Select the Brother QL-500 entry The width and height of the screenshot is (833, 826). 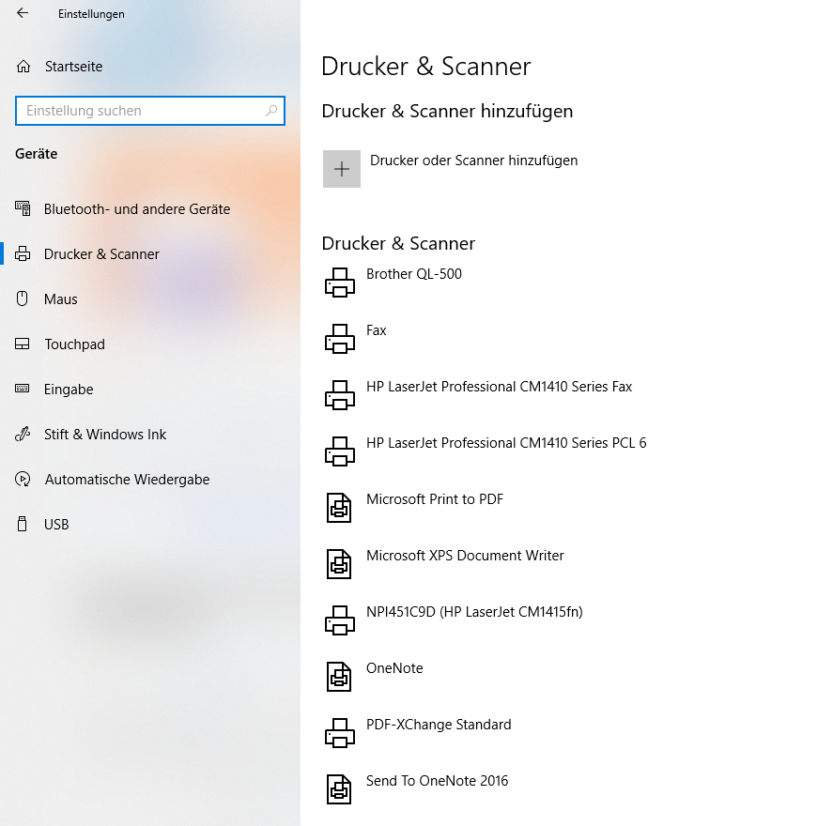coord(414,274)
